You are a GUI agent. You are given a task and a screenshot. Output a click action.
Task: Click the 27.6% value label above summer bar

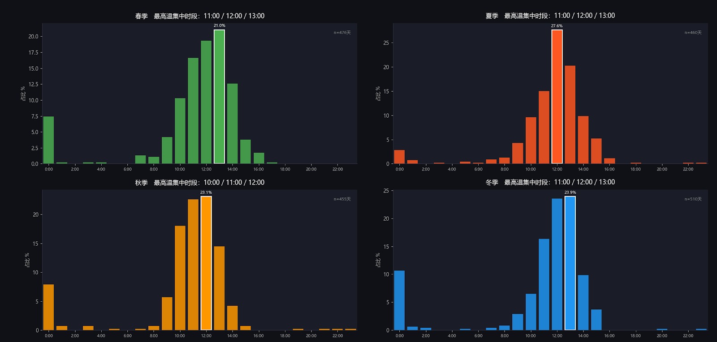click(x=557, y=26)
